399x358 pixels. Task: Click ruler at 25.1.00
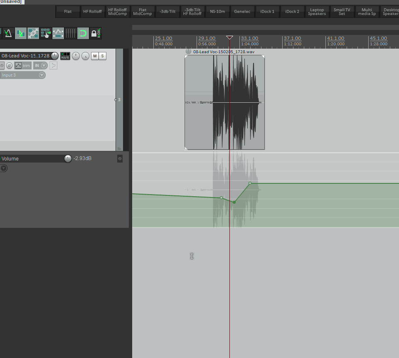click(164, 38)
